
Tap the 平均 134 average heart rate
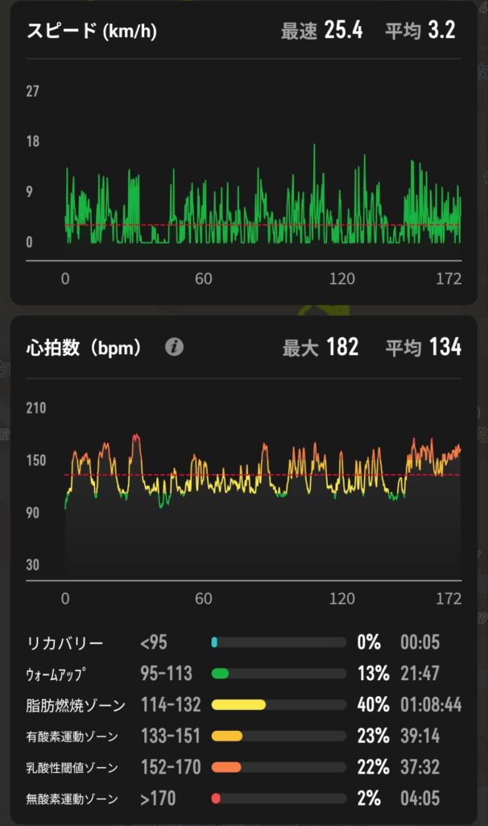[x=423, y=348]
